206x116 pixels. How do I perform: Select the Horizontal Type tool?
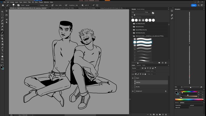click(x=2, y=50)
